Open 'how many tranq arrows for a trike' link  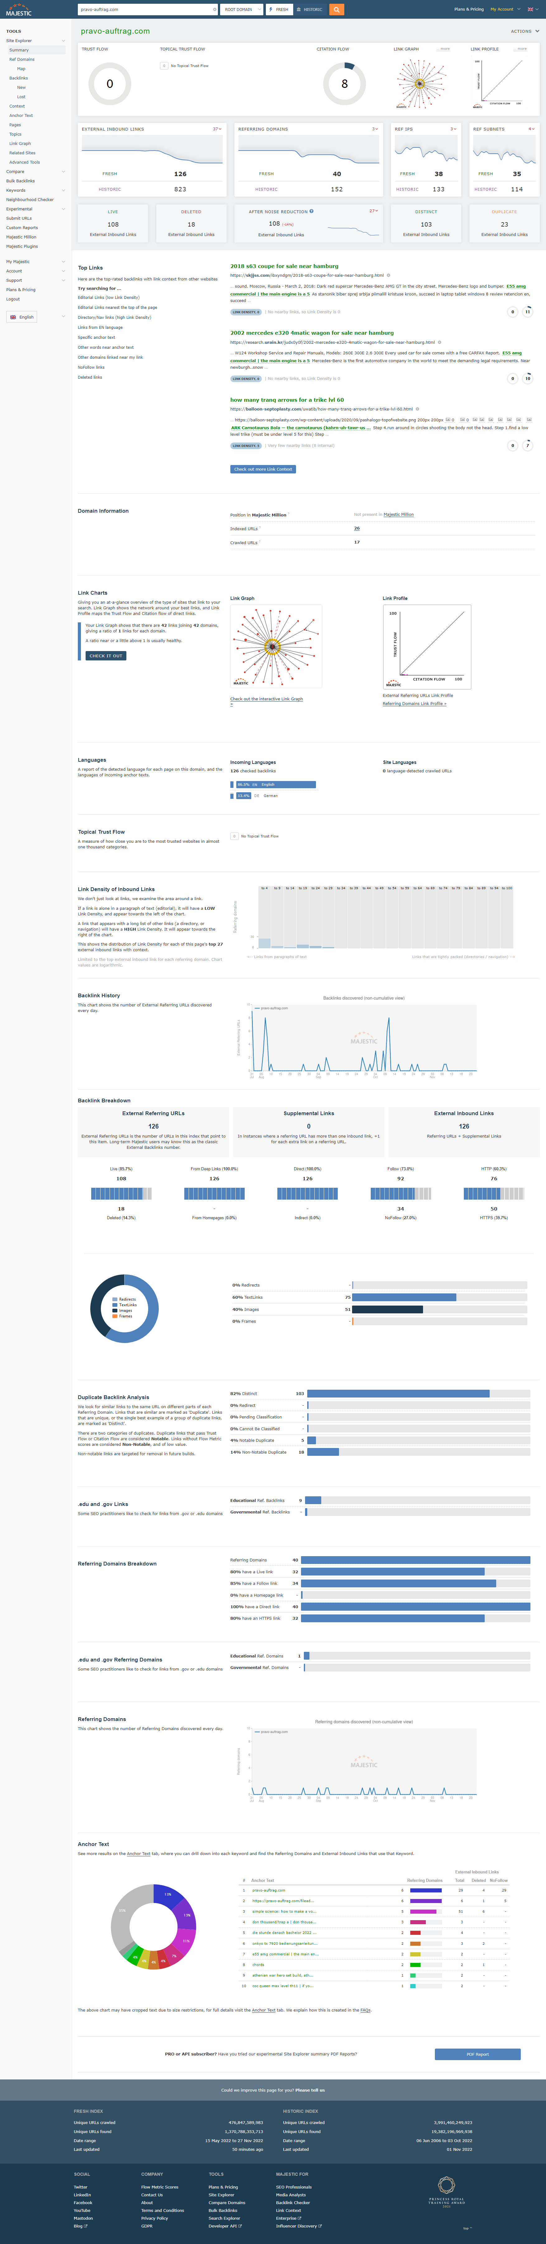[287, 400]
